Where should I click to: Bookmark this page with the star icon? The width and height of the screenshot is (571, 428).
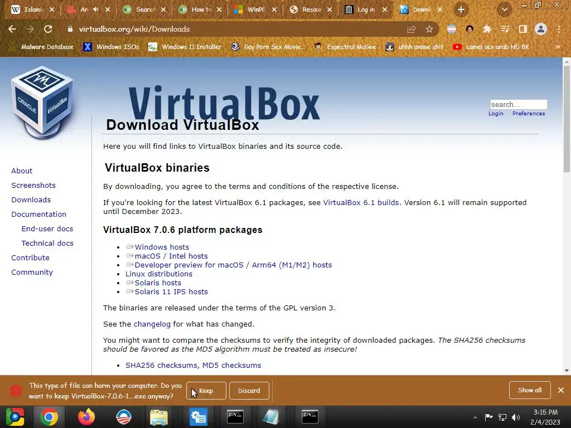point(429,29)
